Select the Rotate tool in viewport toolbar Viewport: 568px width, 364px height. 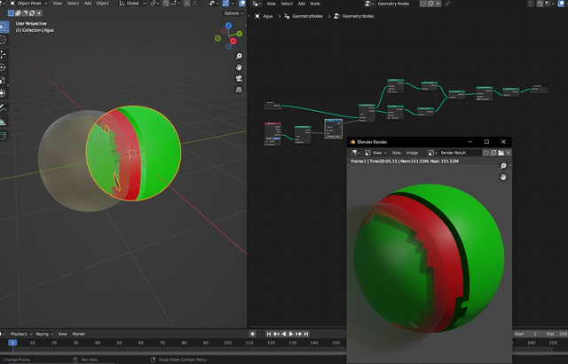click(x=4, y=67)
